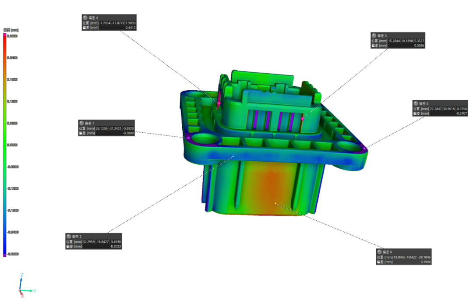473x304 pixels.
Task: Click position coordinate -7.7054 in 偏差 4
Action: (105, 23)
